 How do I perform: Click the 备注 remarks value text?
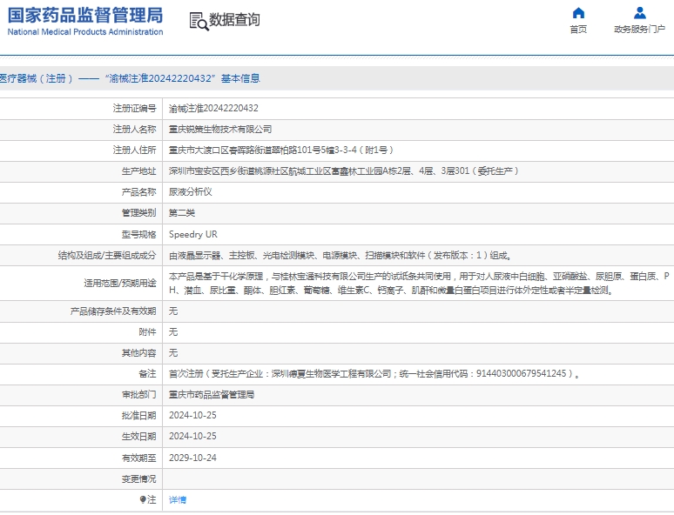(x=374, y=374)
